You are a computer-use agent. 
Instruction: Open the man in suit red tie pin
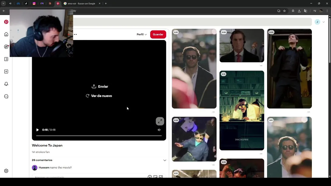tap(242, 45)
